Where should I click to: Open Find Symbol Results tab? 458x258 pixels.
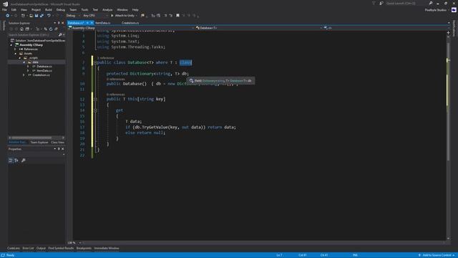coord(61,248)
